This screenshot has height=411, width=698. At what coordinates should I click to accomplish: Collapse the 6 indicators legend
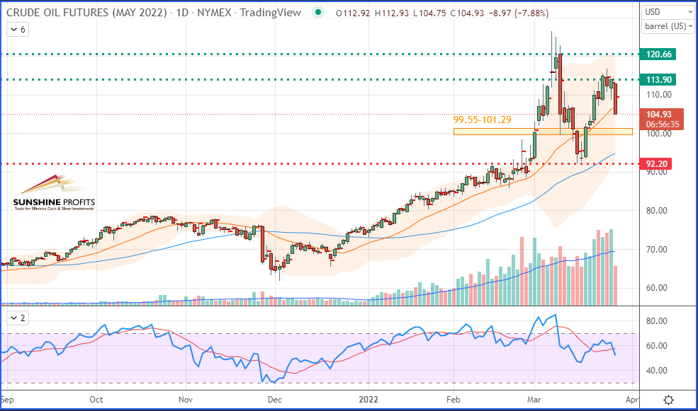click(18, 30)
